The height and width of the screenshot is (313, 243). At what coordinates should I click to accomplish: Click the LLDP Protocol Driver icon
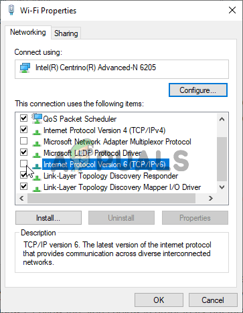tap(37, 154)
